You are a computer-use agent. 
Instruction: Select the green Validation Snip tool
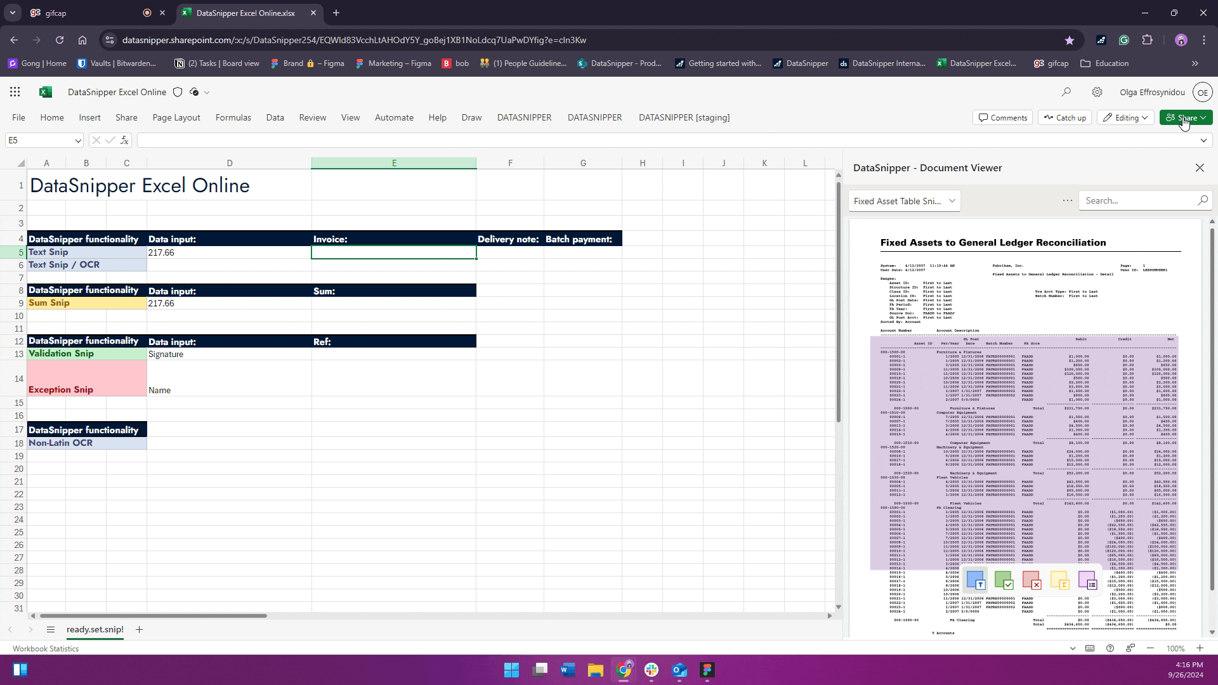click(x=1004, y=580)
